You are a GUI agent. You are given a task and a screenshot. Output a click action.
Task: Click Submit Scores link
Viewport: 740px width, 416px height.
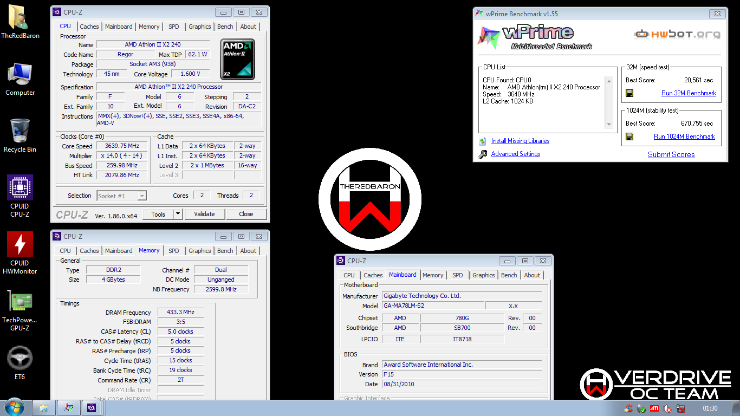pos(671,154)
